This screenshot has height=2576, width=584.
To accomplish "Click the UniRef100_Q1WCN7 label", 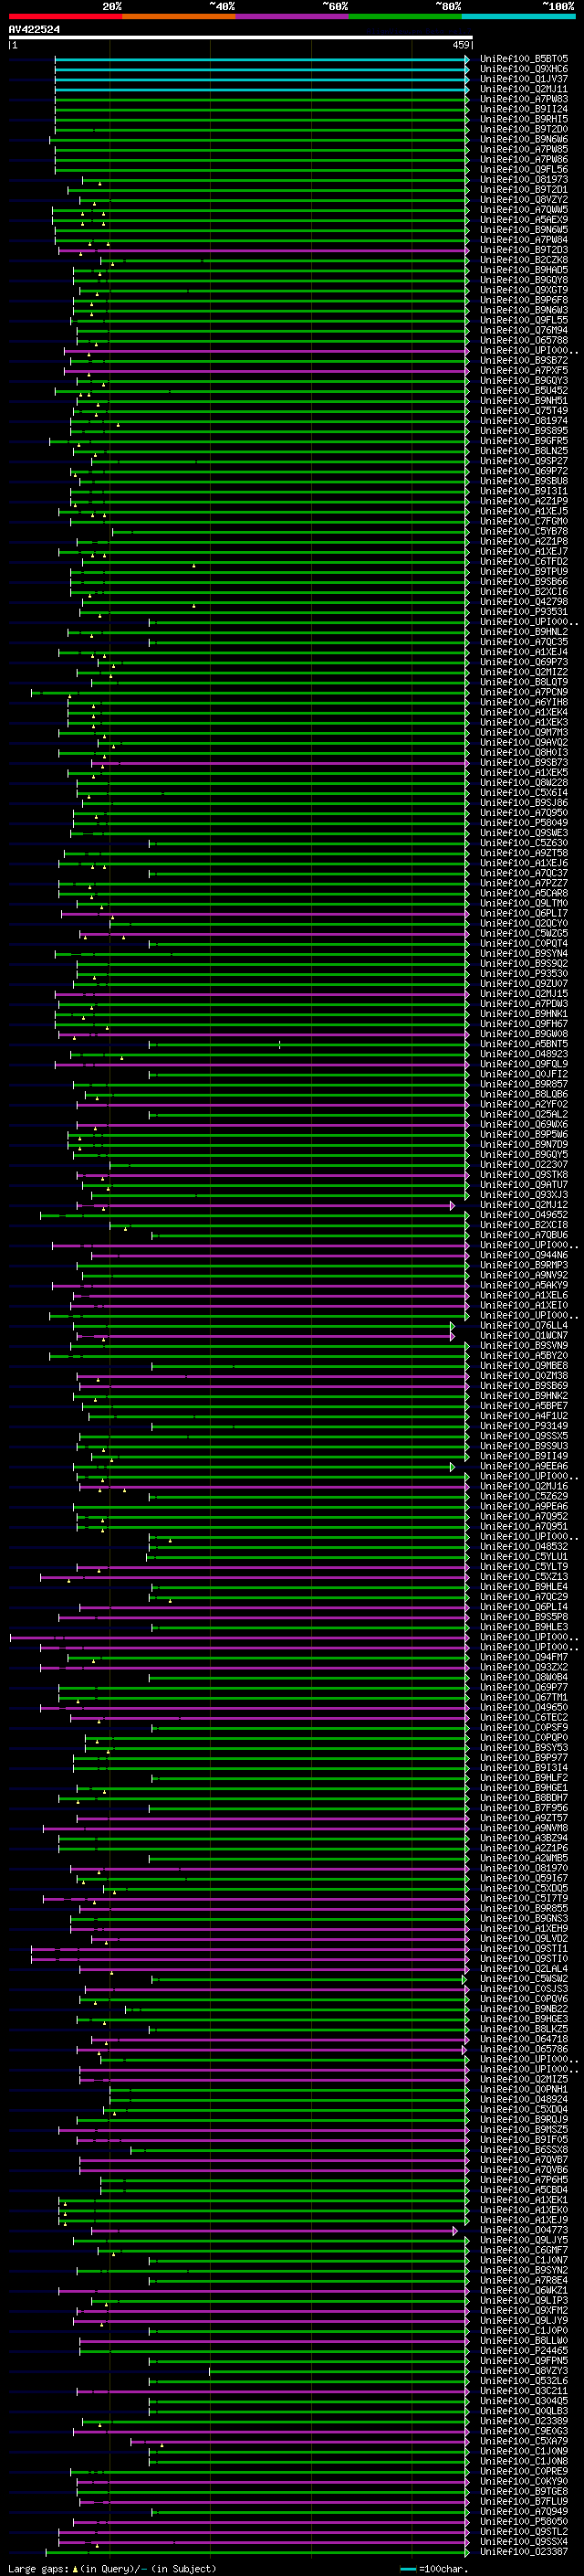I will coord(524,1335).
